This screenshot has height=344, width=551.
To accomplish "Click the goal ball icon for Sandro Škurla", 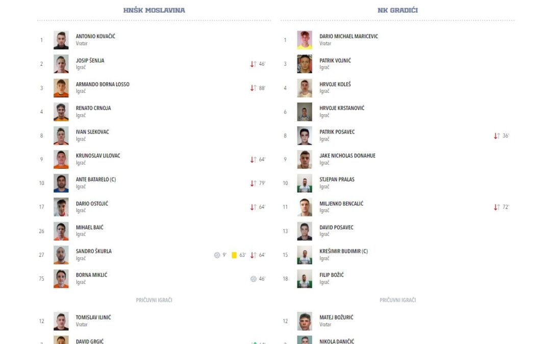I will tap(217, 255).
